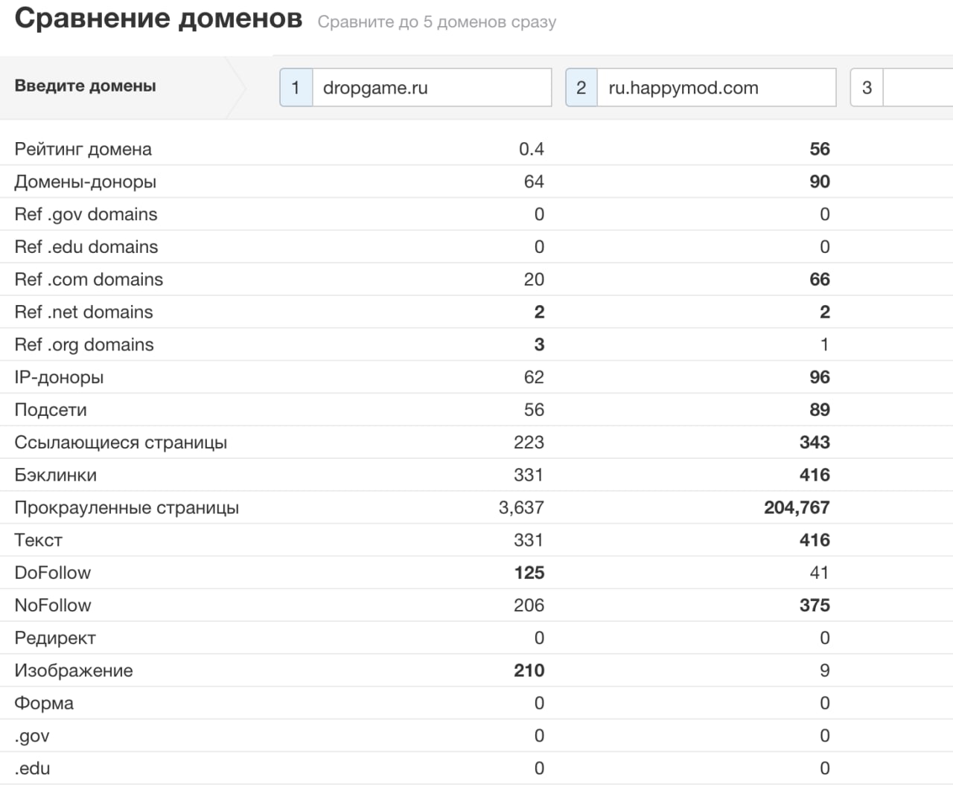953x790 pixels.
Task: Click the donor domains value 90
Action: pyautogui.click(x=820, y=182)
